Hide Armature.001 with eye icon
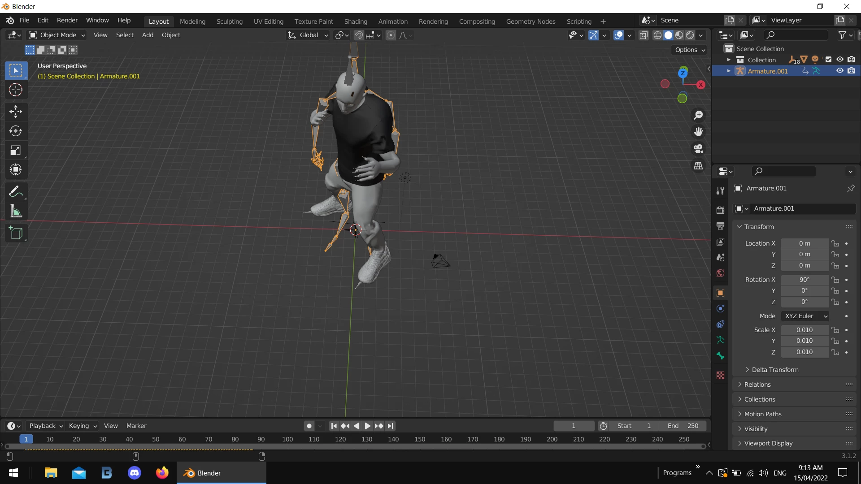 (x=840, y=71)
